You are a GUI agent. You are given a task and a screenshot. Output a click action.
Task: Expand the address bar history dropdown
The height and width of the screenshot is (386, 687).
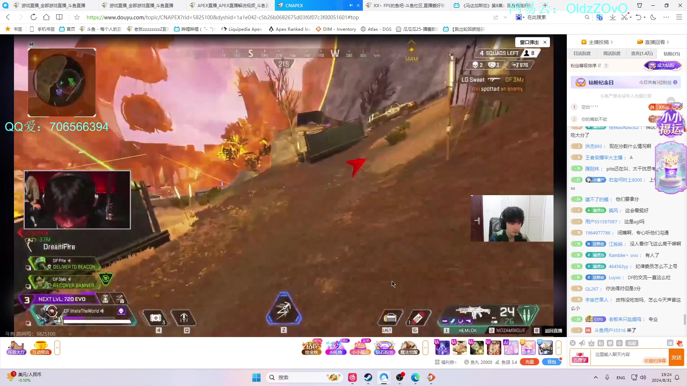(x=505, y=17)
